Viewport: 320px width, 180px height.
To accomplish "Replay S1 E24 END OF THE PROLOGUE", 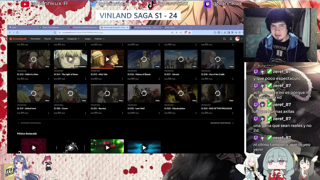I will [218, 93].
